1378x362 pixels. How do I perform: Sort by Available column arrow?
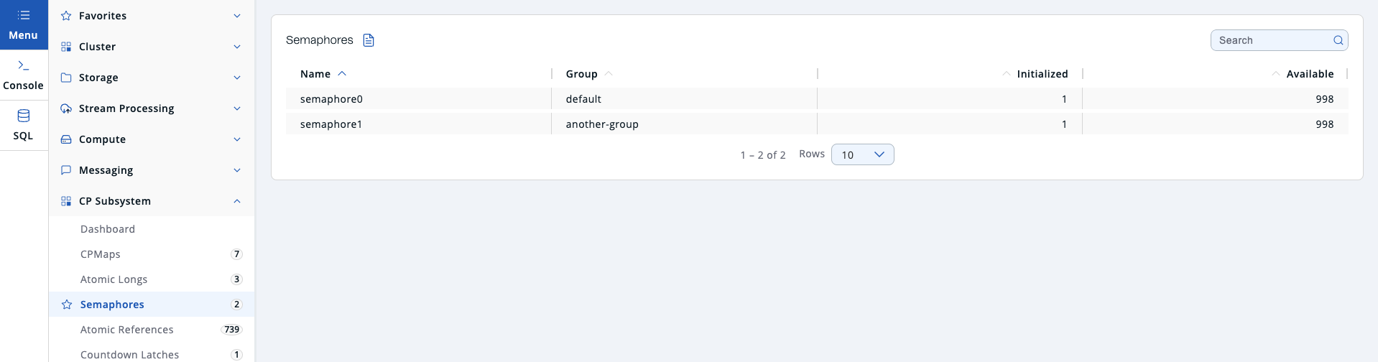(1275, 74)
